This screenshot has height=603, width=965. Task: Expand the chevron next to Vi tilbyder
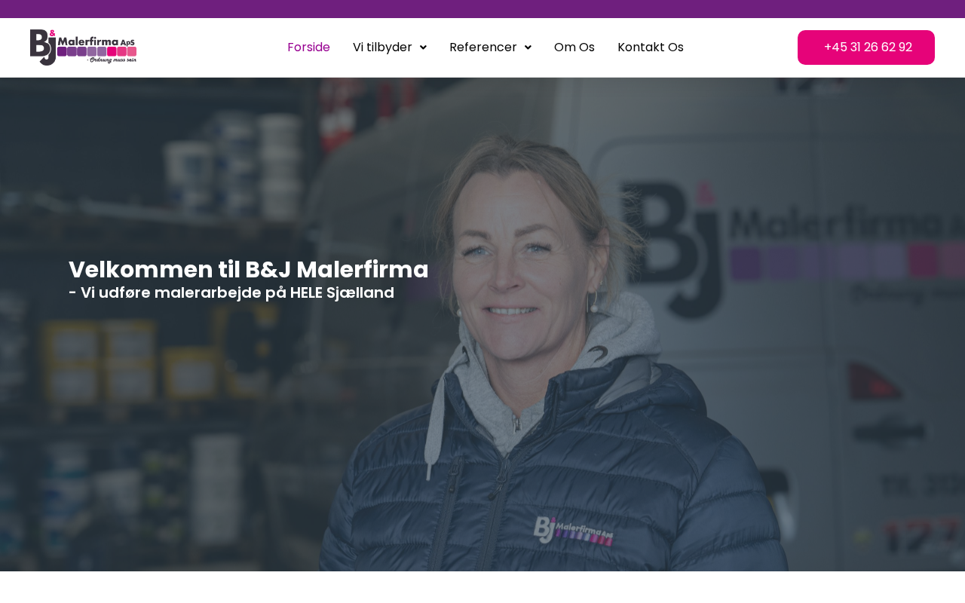pos(423,47)
